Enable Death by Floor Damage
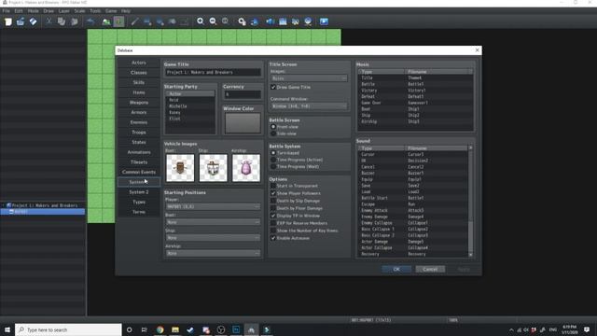Screen dimensions: 597x336 point(273,208)
